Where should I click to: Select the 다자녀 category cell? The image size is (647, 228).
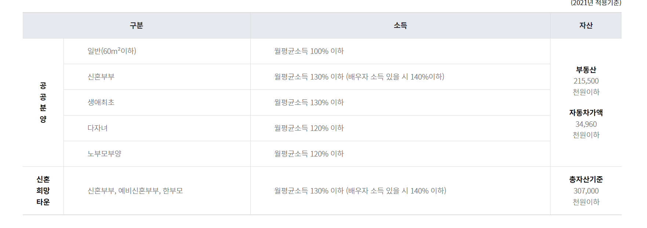click(98, 128)
